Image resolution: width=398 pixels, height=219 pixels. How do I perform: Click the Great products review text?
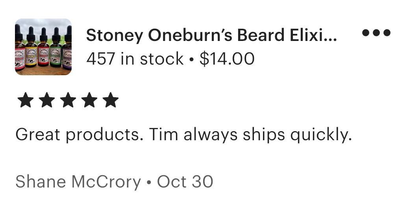pyautogui.click(x=183, y=134)
